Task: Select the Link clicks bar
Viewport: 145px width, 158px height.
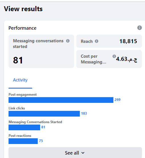Action: [44, 114]
